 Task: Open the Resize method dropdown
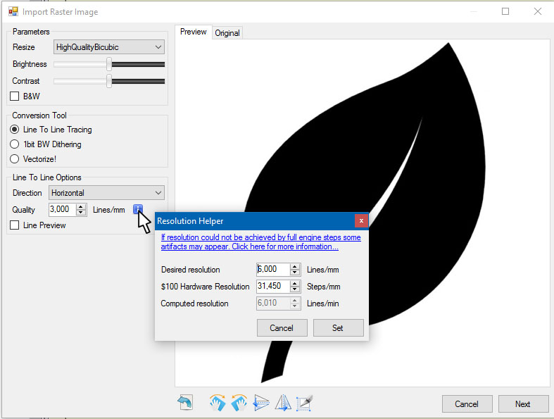coord(109,47)
